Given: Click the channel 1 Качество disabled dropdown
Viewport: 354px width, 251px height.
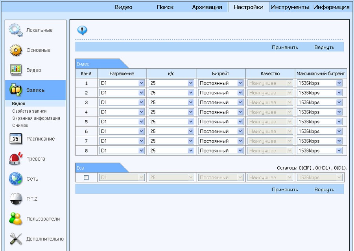Looking at the screenshot, I should [270, 83].
